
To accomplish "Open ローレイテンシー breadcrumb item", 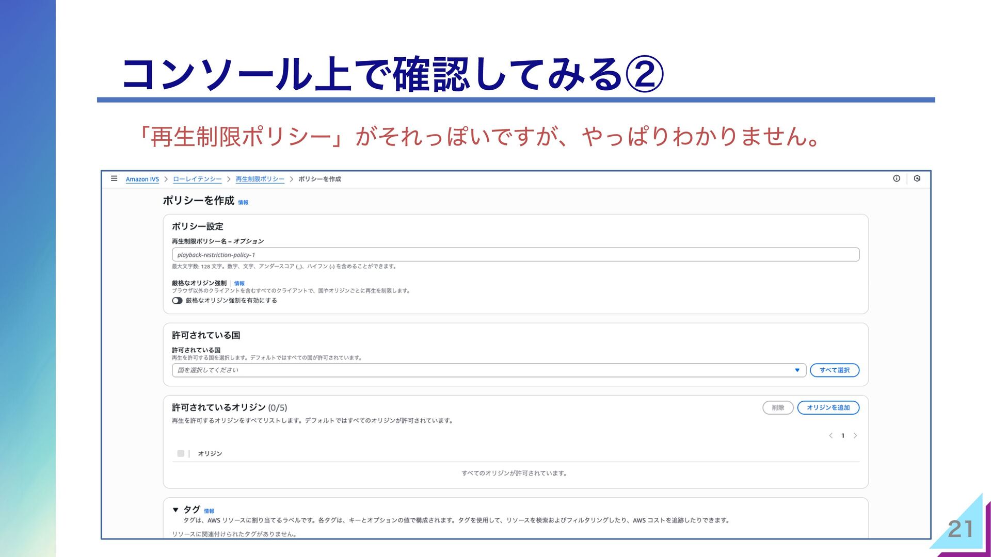I will coord(197,179).
